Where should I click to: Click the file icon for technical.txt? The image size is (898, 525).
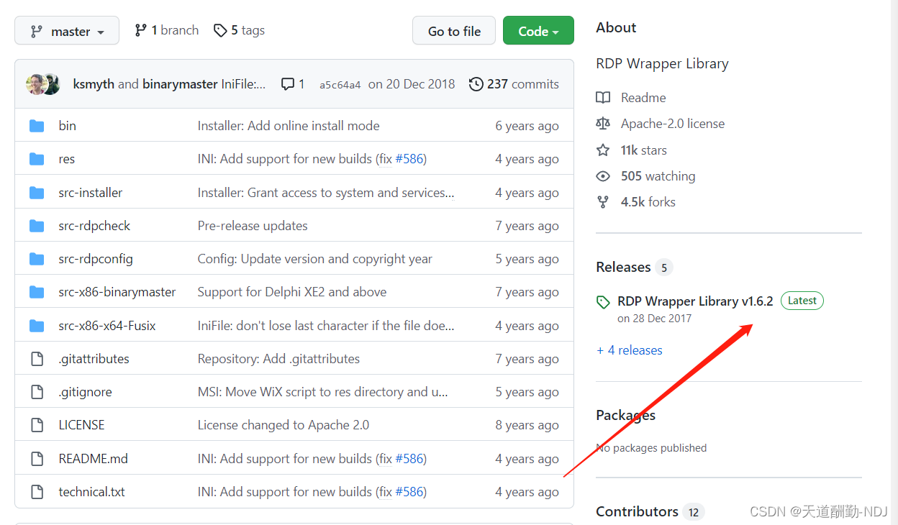tap(37, 492)
